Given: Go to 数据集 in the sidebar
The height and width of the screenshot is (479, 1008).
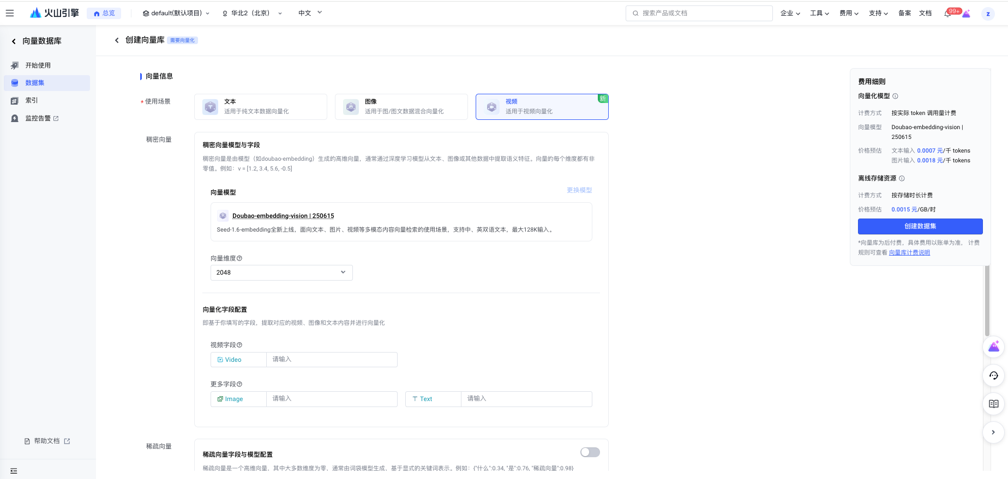Looking at the screenshot, I should tap(47, 83).
